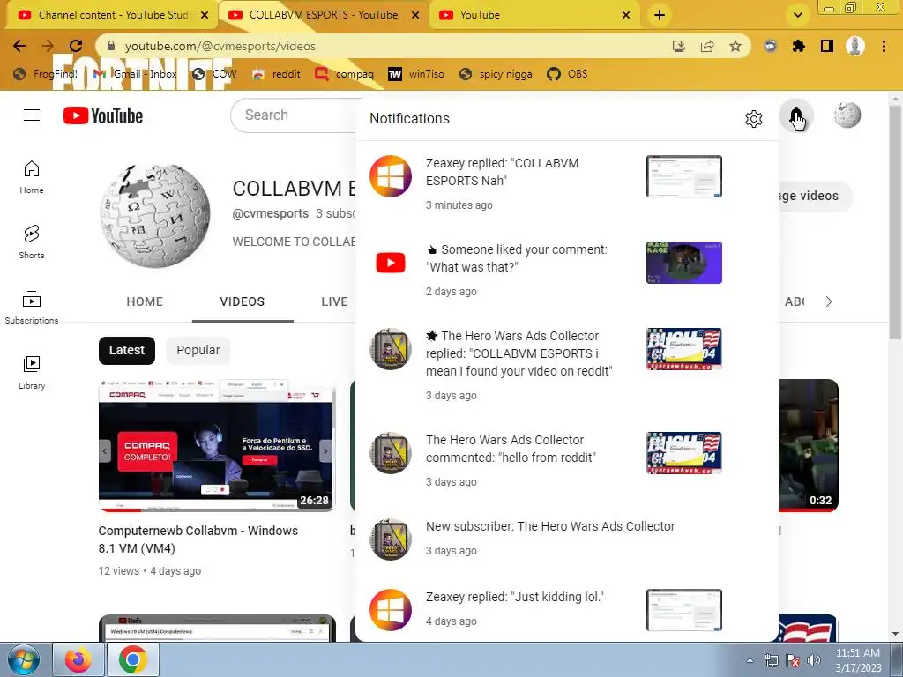Select the VIDEOS channel tab
This screenshot has height=677, width=903.
pos(243,301)
